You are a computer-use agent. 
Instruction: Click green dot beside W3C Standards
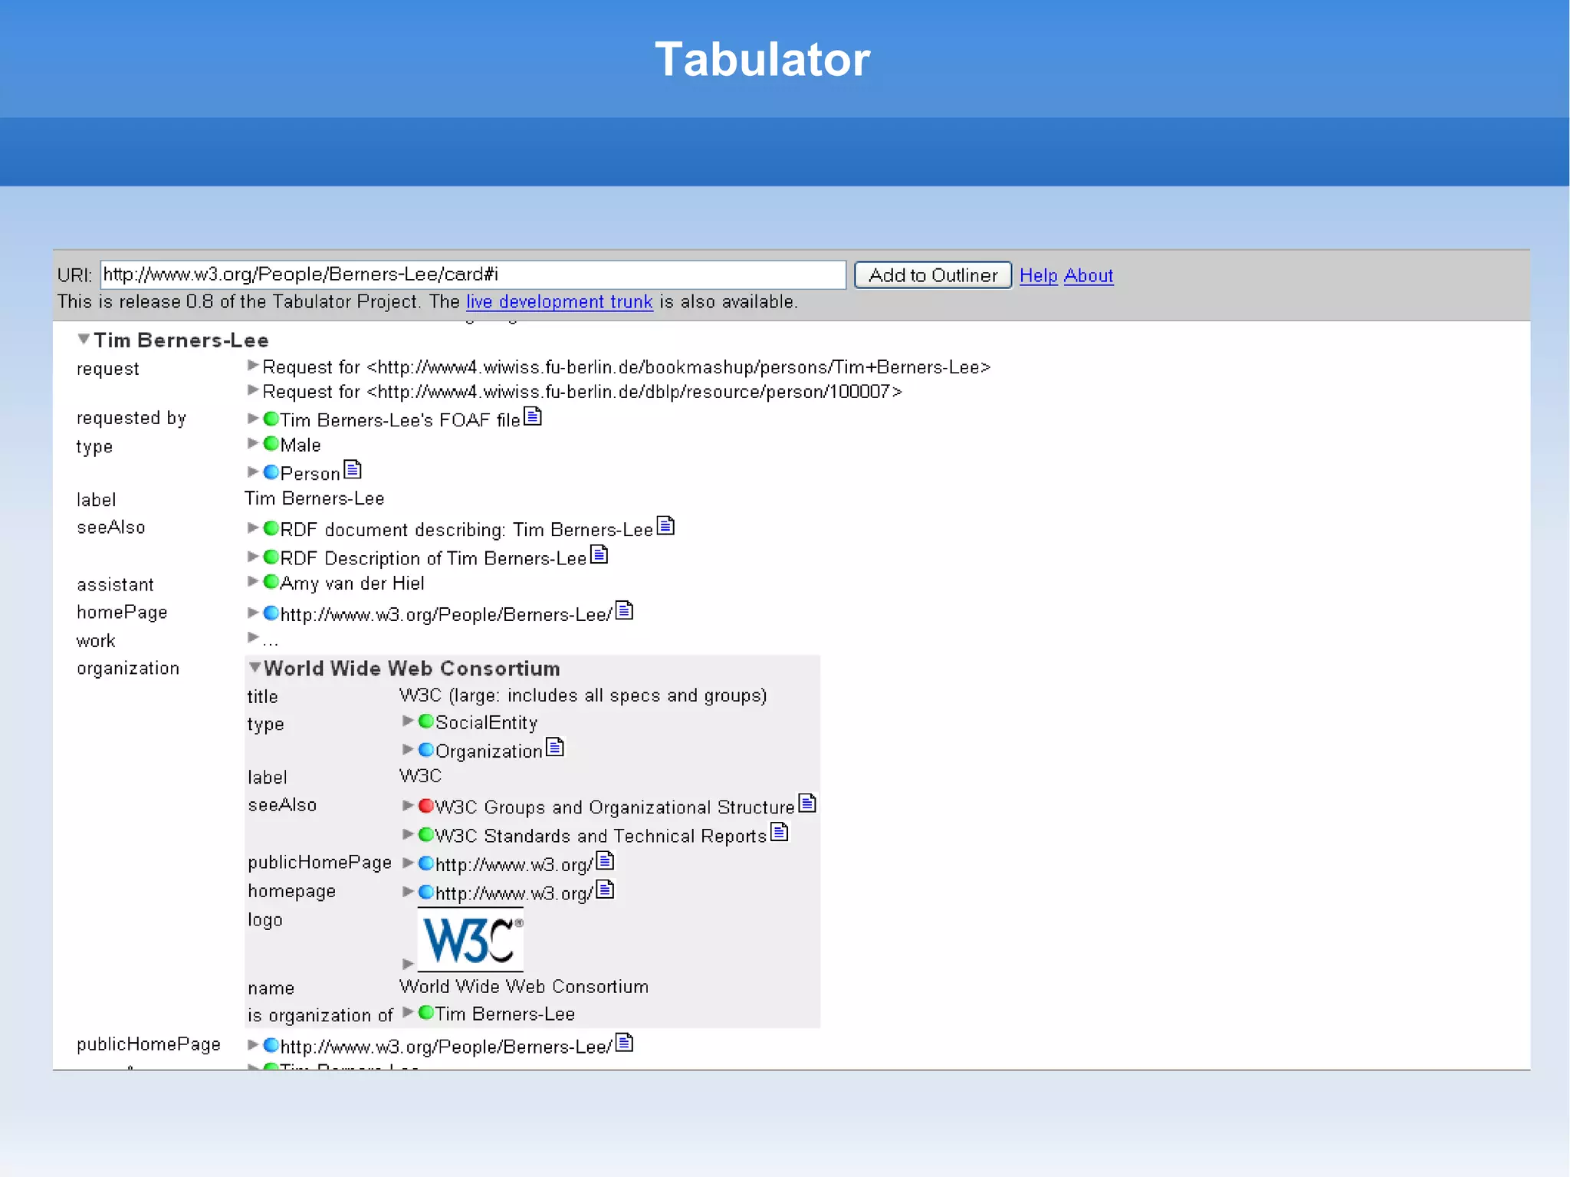pos(426,834)
